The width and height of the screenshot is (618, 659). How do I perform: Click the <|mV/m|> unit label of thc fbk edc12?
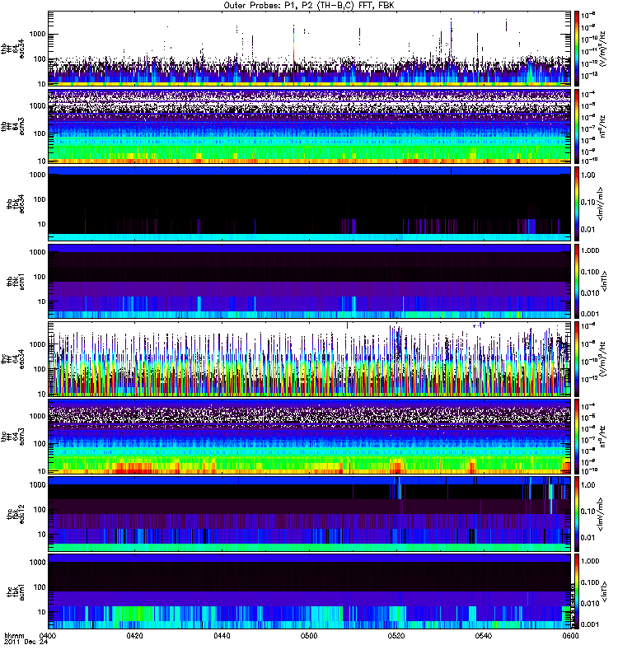pos(601,514)
